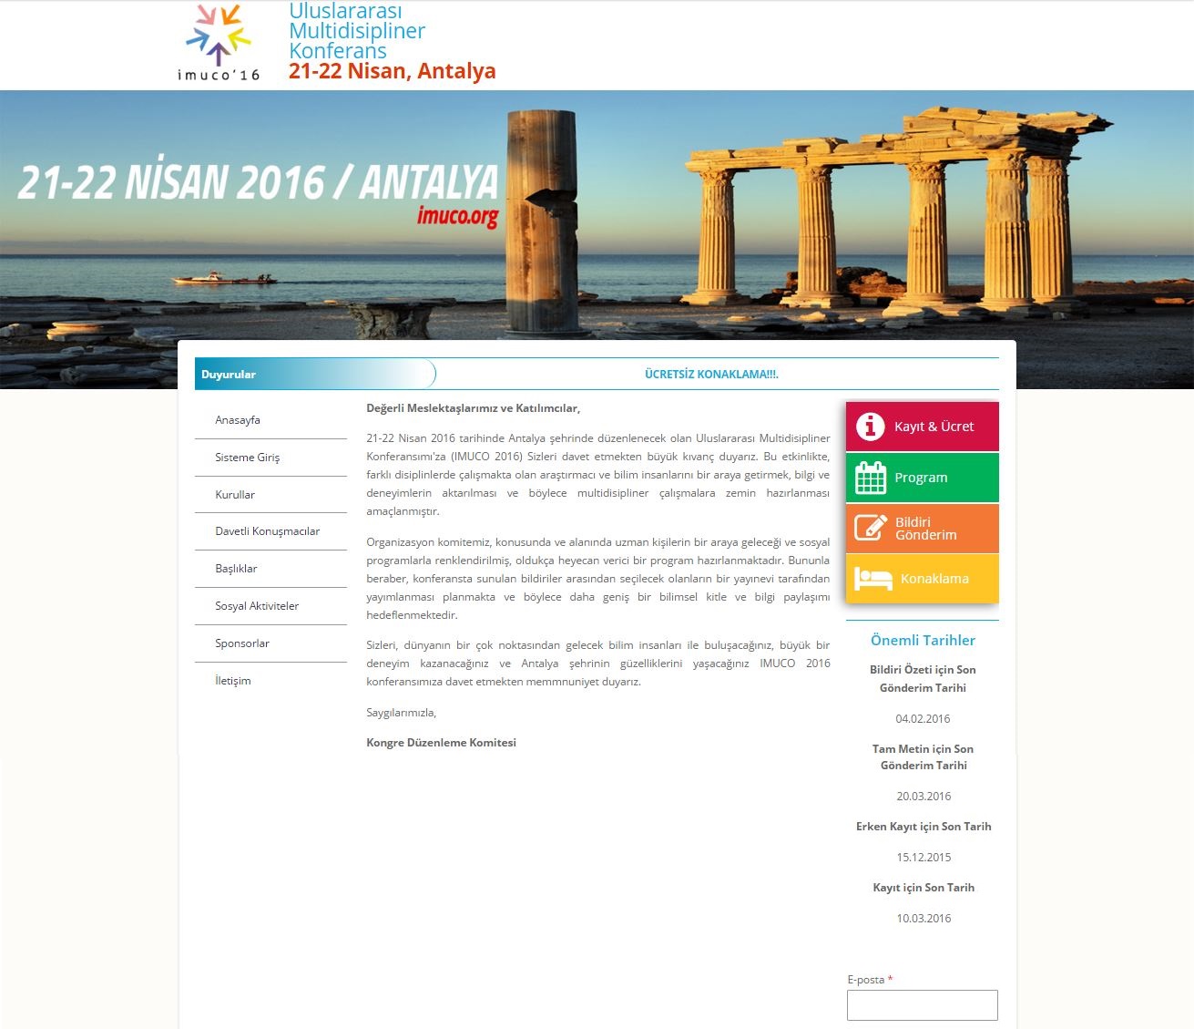The image size is (1194, 1029).
Task: Click the bed icon on Konaklama
Action: pos(873,579)
